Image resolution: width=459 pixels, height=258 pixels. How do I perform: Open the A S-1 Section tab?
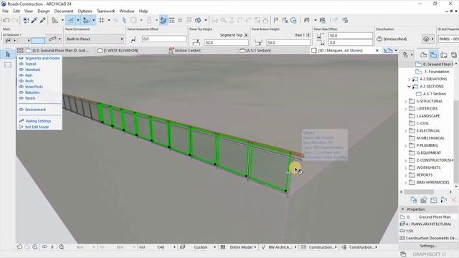click(x=255, y=51)
